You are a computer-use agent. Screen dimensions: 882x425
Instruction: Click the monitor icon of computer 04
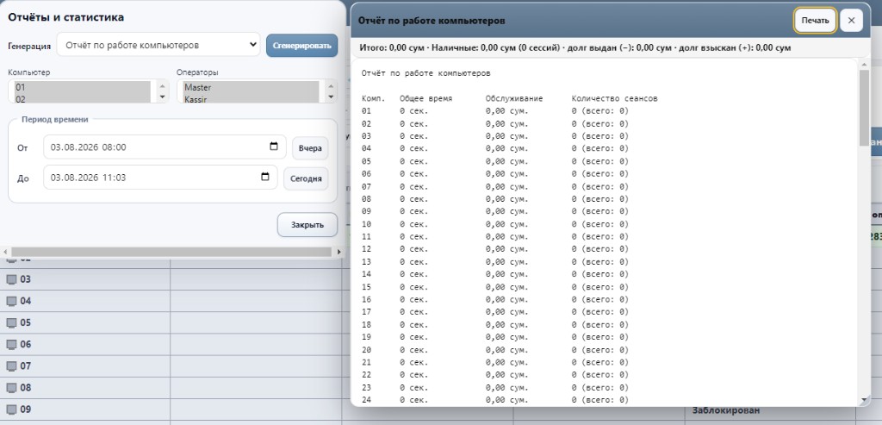(x=11, y=301)
